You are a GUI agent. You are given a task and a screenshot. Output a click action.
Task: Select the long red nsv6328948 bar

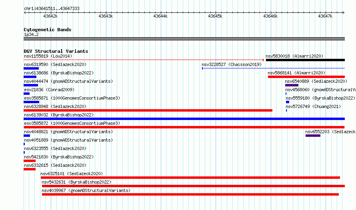(x=148, y=110)
